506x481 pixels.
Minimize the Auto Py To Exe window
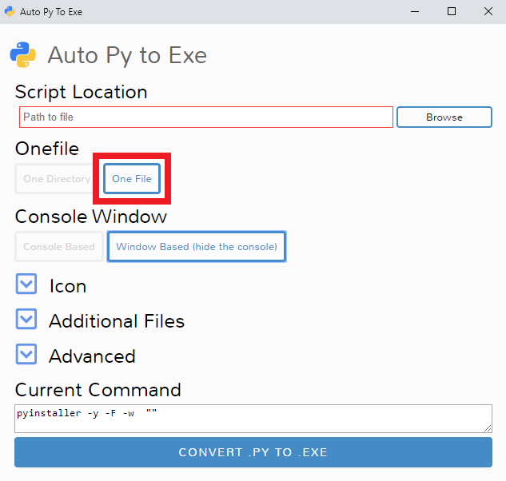415,12
